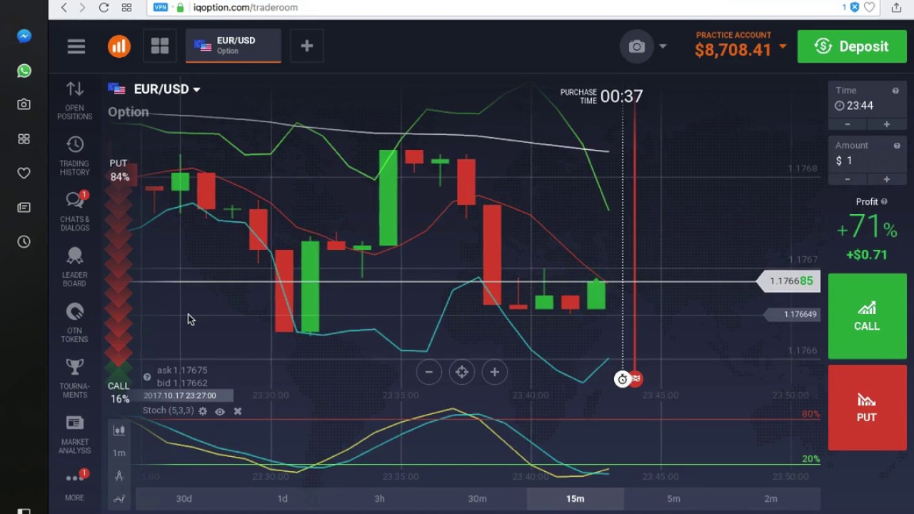This screenshot has height=514, width=914.
Task: Select the 3h time range
Action: pos(380,499)
